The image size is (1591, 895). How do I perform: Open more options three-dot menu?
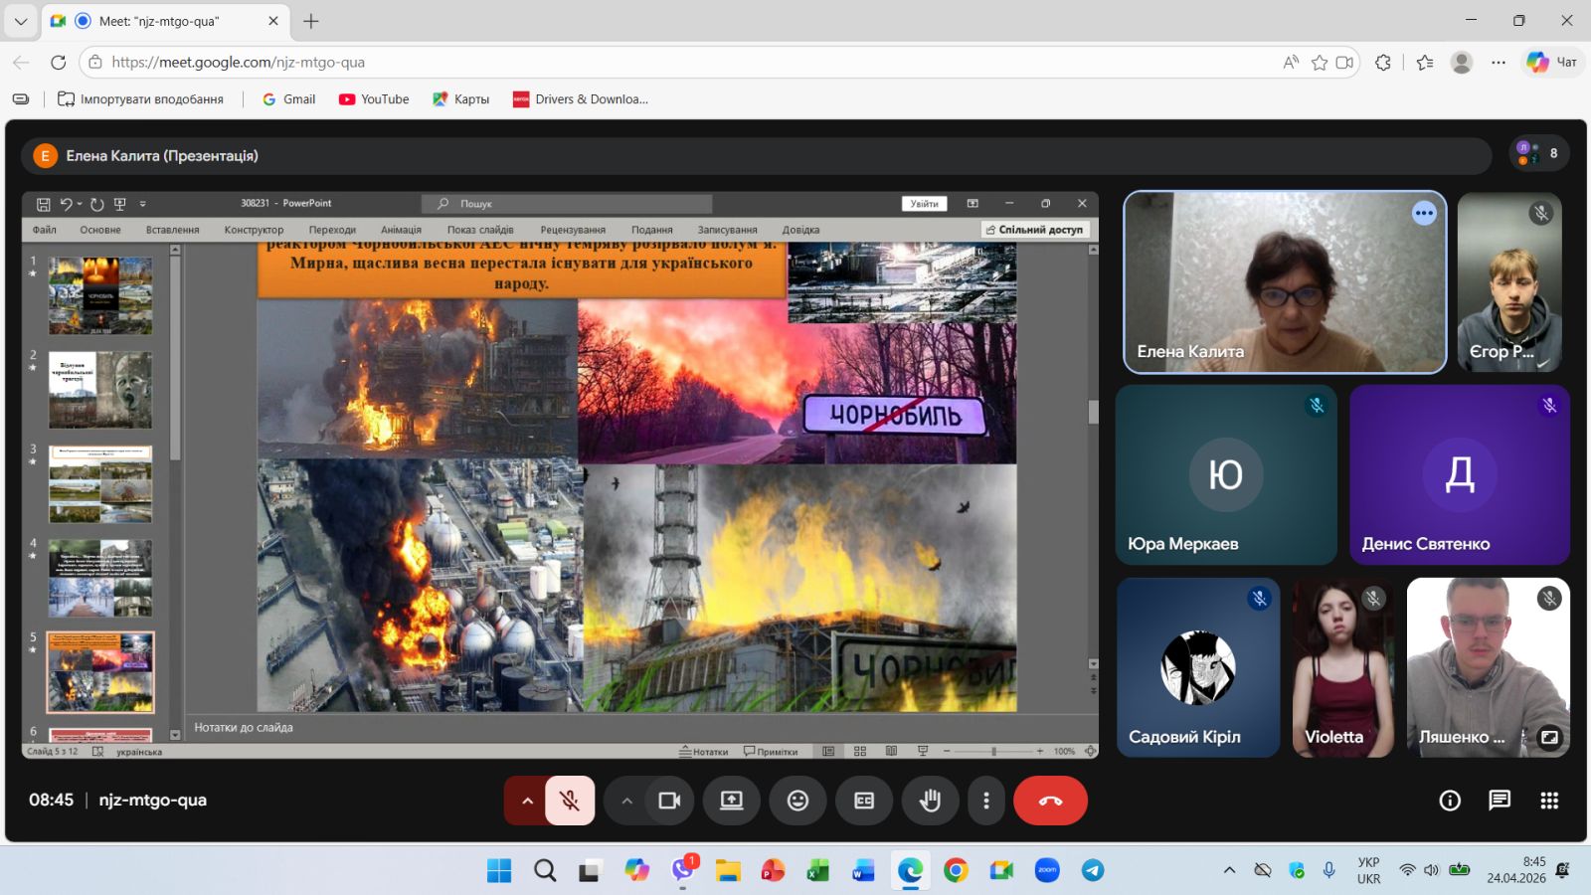pyautogui.click(x=985, y=801)
